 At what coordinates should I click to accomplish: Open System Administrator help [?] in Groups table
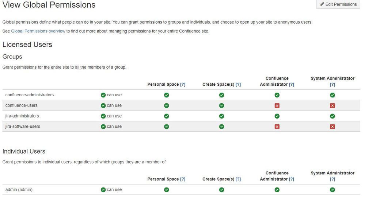[332, 85]
